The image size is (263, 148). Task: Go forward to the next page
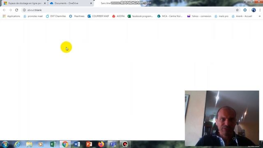10,10
